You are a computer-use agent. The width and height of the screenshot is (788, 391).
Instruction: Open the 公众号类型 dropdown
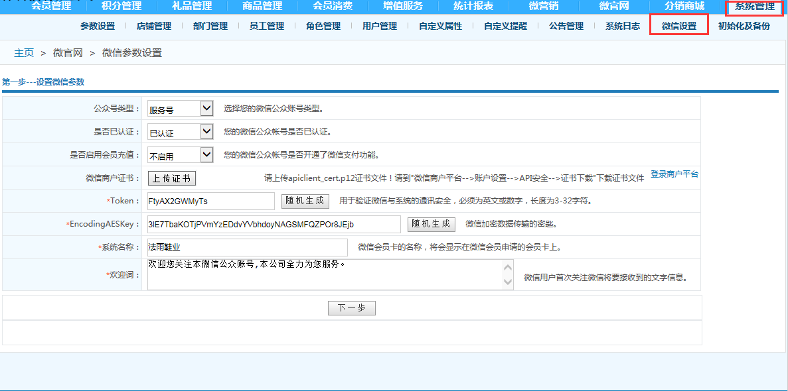(180, 109)
